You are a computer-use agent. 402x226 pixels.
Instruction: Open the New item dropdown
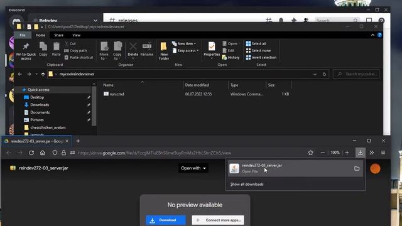pos(184,43)
